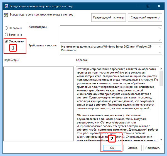Click the 'Требования к версии:' label
Screen dimensions: 167x156
[43, 46]
